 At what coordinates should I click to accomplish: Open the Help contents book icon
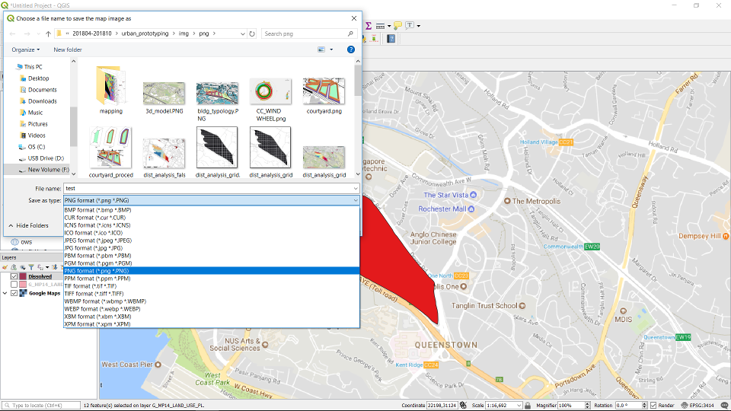coord(392,39)
